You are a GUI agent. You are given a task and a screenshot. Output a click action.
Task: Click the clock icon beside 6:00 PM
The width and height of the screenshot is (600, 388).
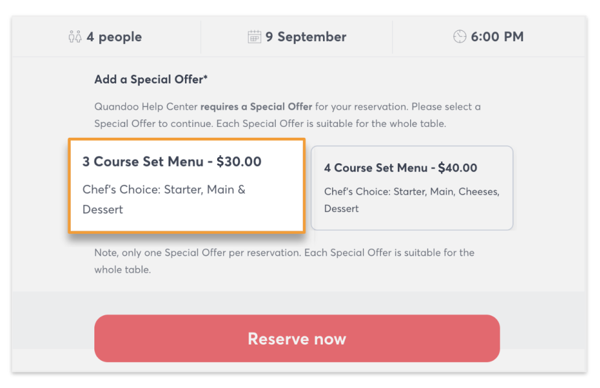(x=460, y=37)
